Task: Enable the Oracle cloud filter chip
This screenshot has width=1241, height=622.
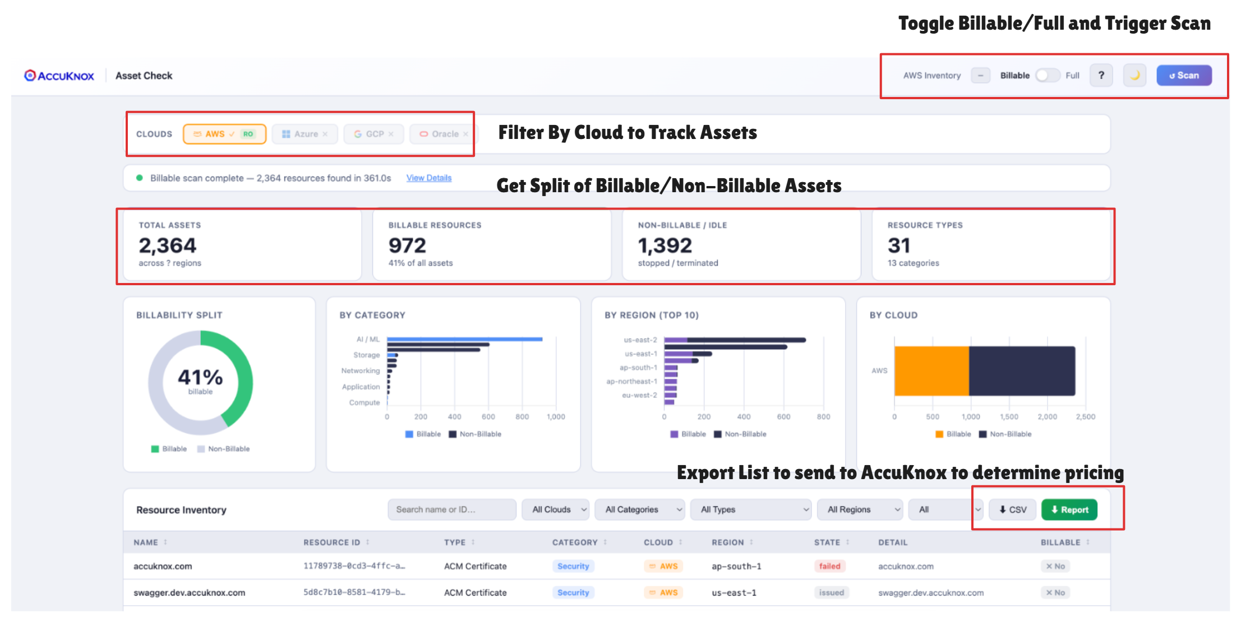Action: tap(444, 134)
